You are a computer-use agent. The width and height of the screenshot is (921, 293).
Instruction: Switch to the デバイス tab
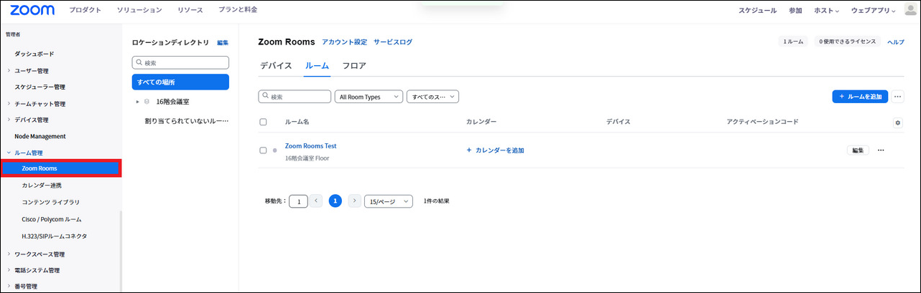click(276, 66)
